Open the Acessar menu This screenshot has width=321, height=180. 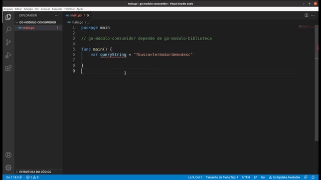45,9
